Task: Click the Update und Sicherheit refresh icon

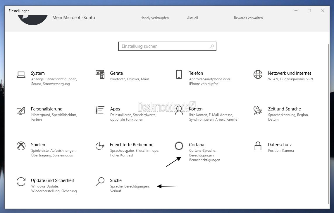Action: (21, 182)
